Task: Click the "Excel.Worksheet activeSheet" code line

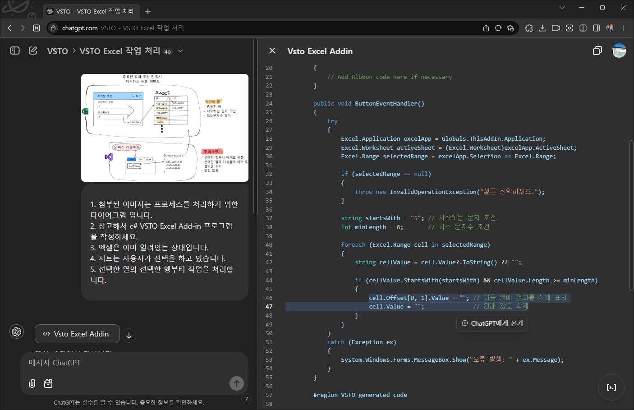Action: [x=459, y=147]
